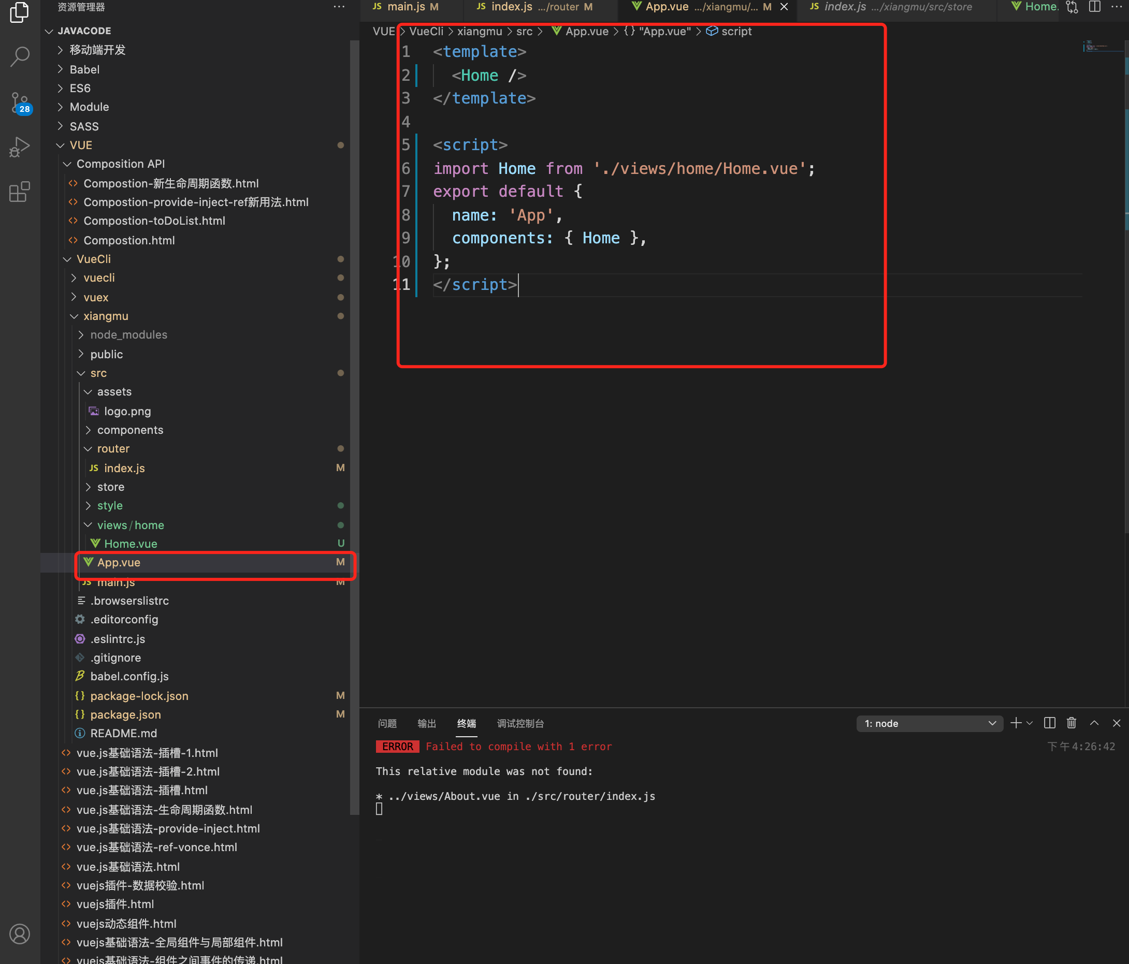The width and height of the screenshot is (1129, 964).
Task: Switch to the 问题 panel tab
Action: pyautogui.click(x=387, y=723)
